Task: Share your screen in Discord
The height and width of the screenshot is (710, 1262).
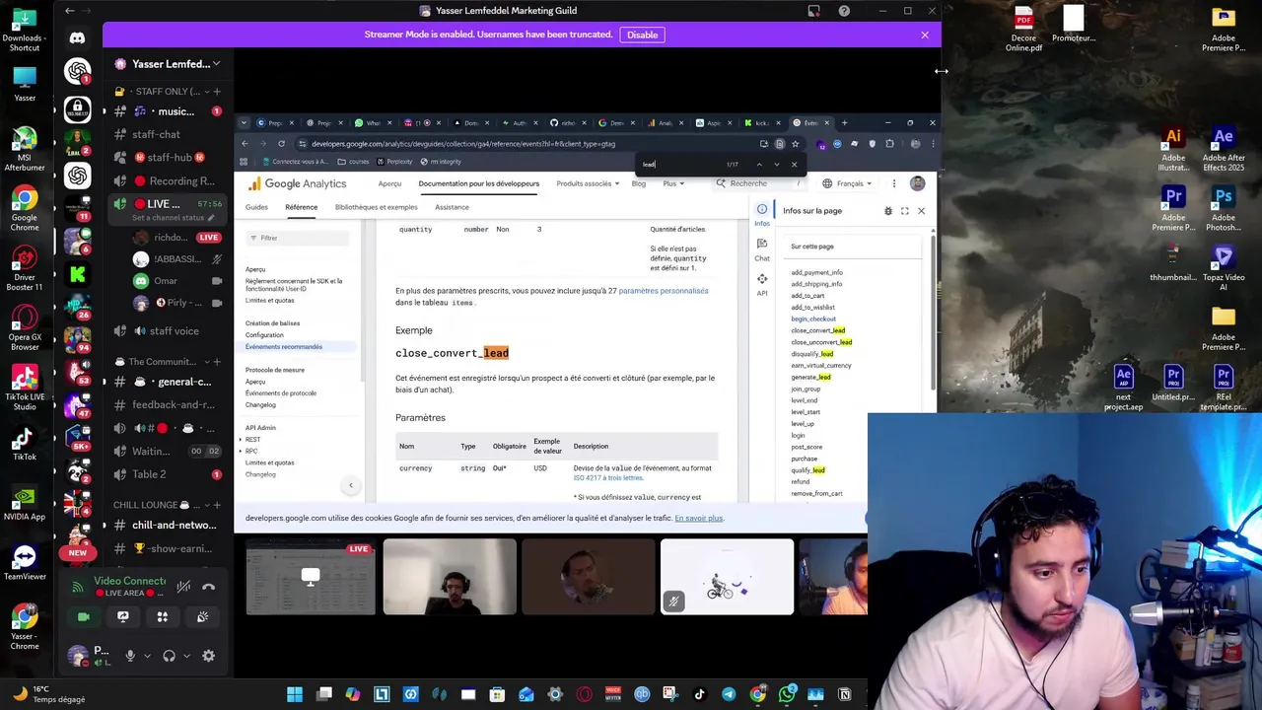Action: coord(123,617)
